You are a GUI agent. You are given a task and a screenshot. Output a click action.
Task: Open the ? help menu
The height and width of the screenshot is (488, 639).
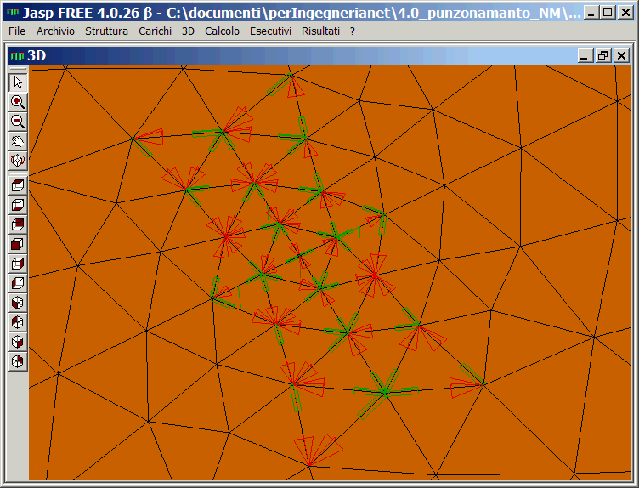tap(353, 31)
